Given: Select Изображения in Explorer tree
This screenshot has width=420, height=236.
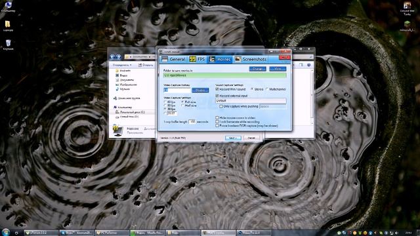Looking at the screenshot, I should coord(126,85).
